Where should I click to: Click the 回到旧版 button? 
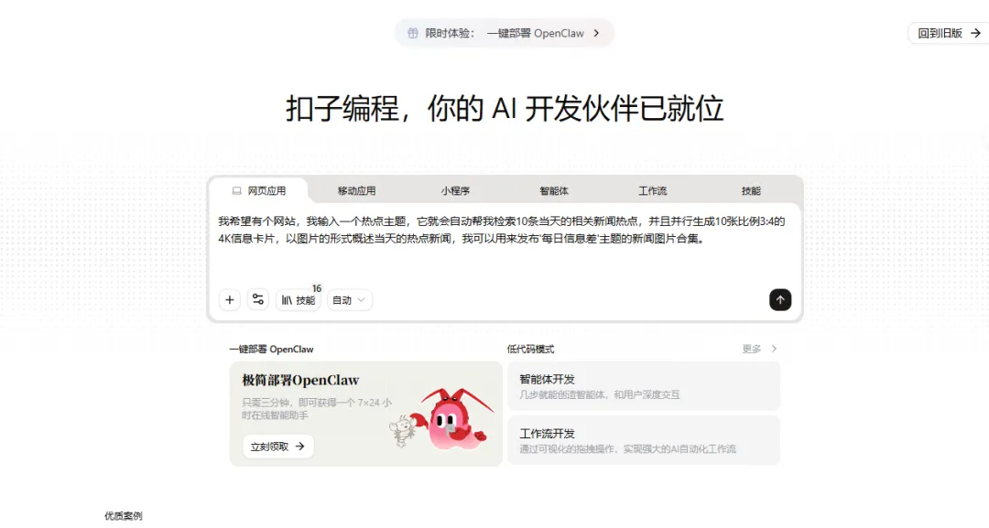(949, 33)
